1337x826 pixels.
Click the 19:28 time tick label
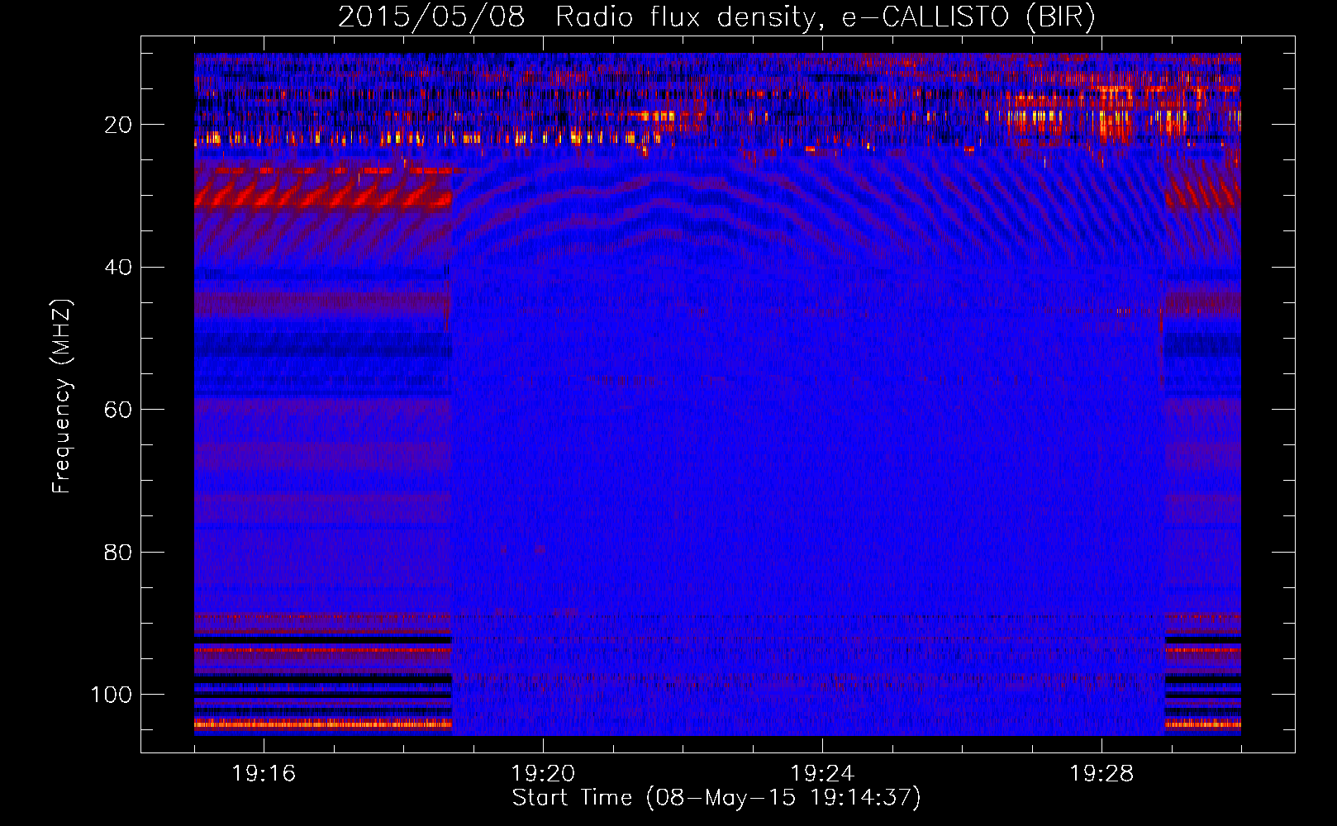pos(1101,774)
